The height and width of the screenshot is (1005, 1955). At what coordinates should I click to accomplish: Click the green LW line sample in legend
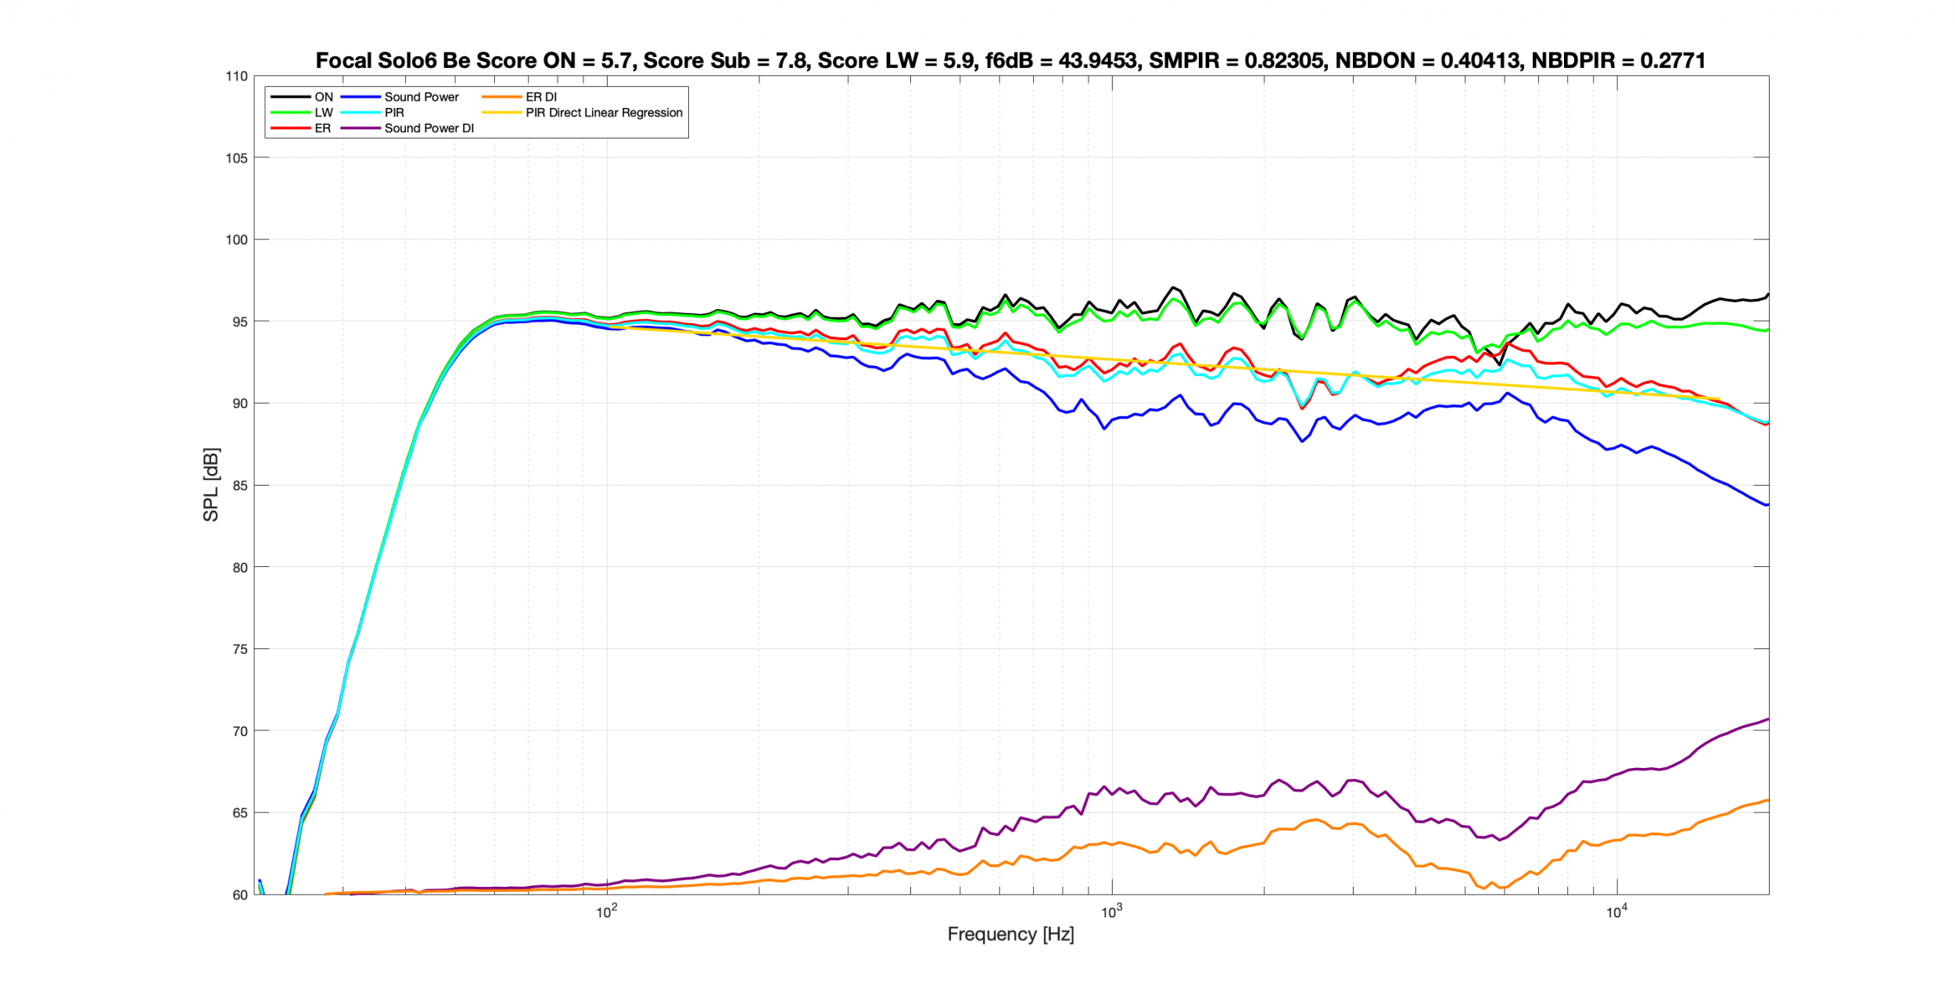tap(290, 113)
